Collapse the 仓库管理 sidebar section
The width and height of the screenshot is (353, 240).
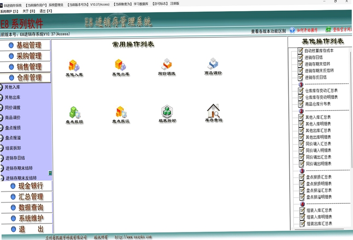[26, 78]
